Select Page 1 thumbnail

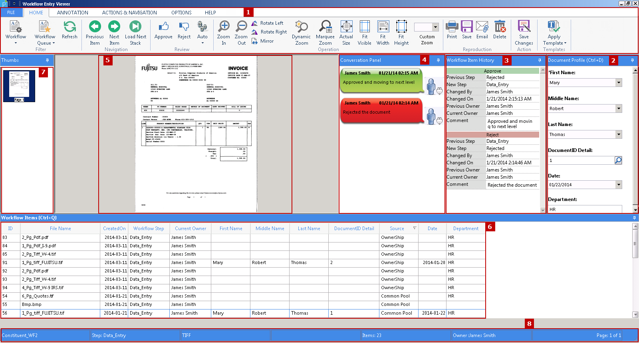pyautogui.click(x=19, y=86)
